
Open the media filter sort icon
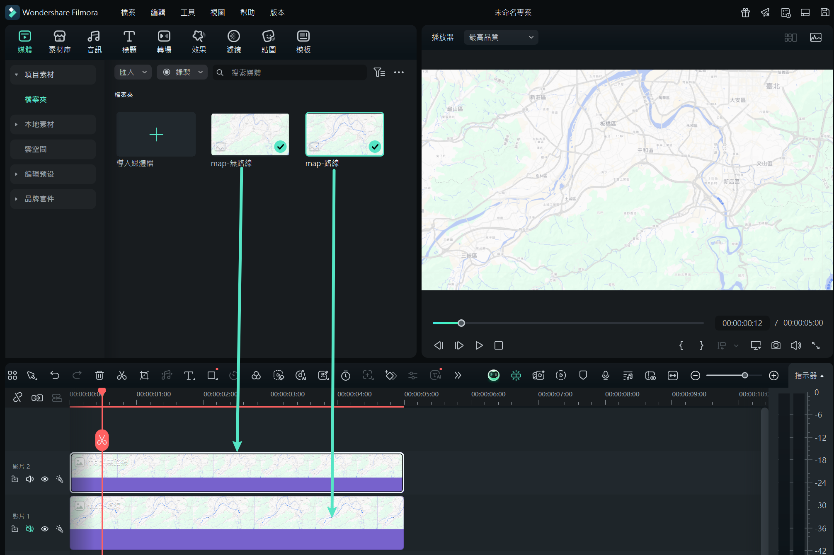click(x=379, y=72)
